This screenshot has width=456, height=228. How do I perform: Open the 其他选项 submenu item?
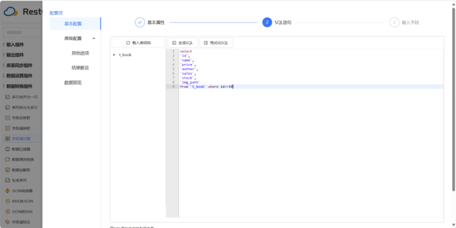click(x=80, y=53)
